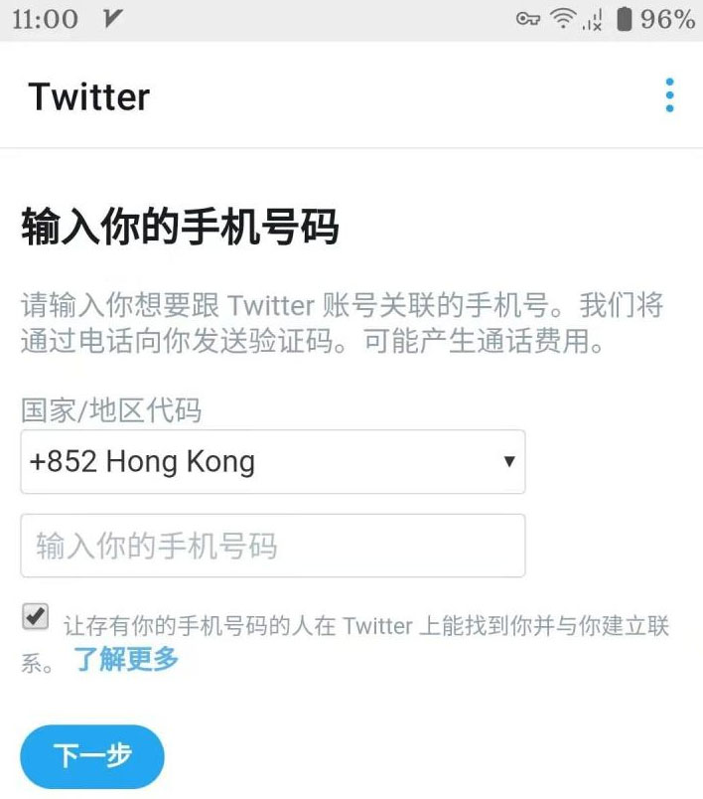The width and height of the screenshot is (703, 799).
Task: Open the 了解更多 link
Action: 126,659
